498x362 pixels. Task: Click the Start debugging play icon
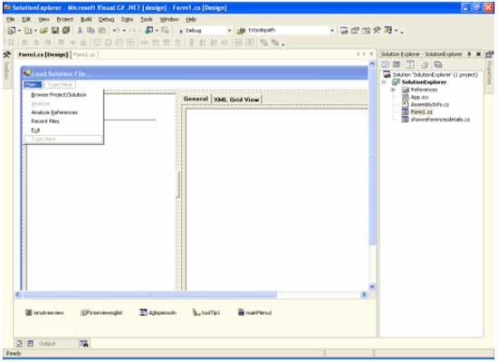click(181, 31)
